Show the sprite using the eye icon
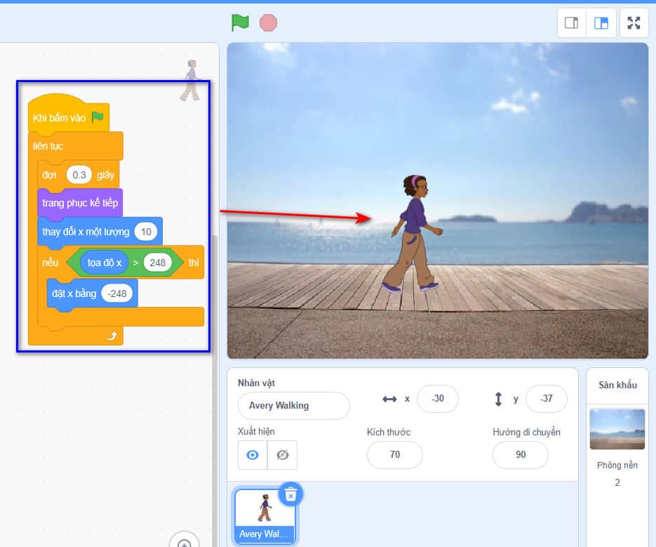Viewport: 656px width, 547px height. click(252, 455)
